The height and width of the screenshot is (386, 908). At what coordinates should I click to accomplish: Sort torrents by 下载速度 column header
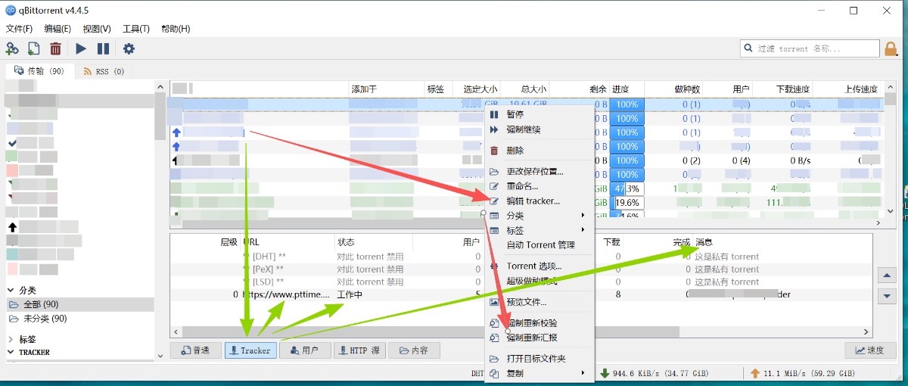point(783,89)
